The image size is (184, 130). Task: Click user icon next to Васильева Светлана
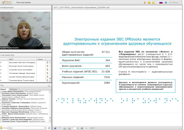(48, 62)
